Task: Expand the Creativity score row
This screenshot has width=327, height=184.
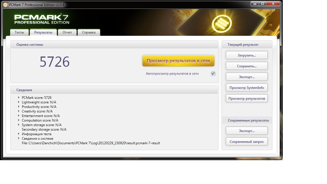Action: tap(19, 111)
